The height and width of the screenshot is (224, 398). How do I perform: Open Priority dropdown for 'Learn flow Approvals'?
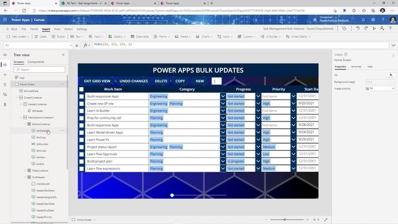click(x=294, y=154)
